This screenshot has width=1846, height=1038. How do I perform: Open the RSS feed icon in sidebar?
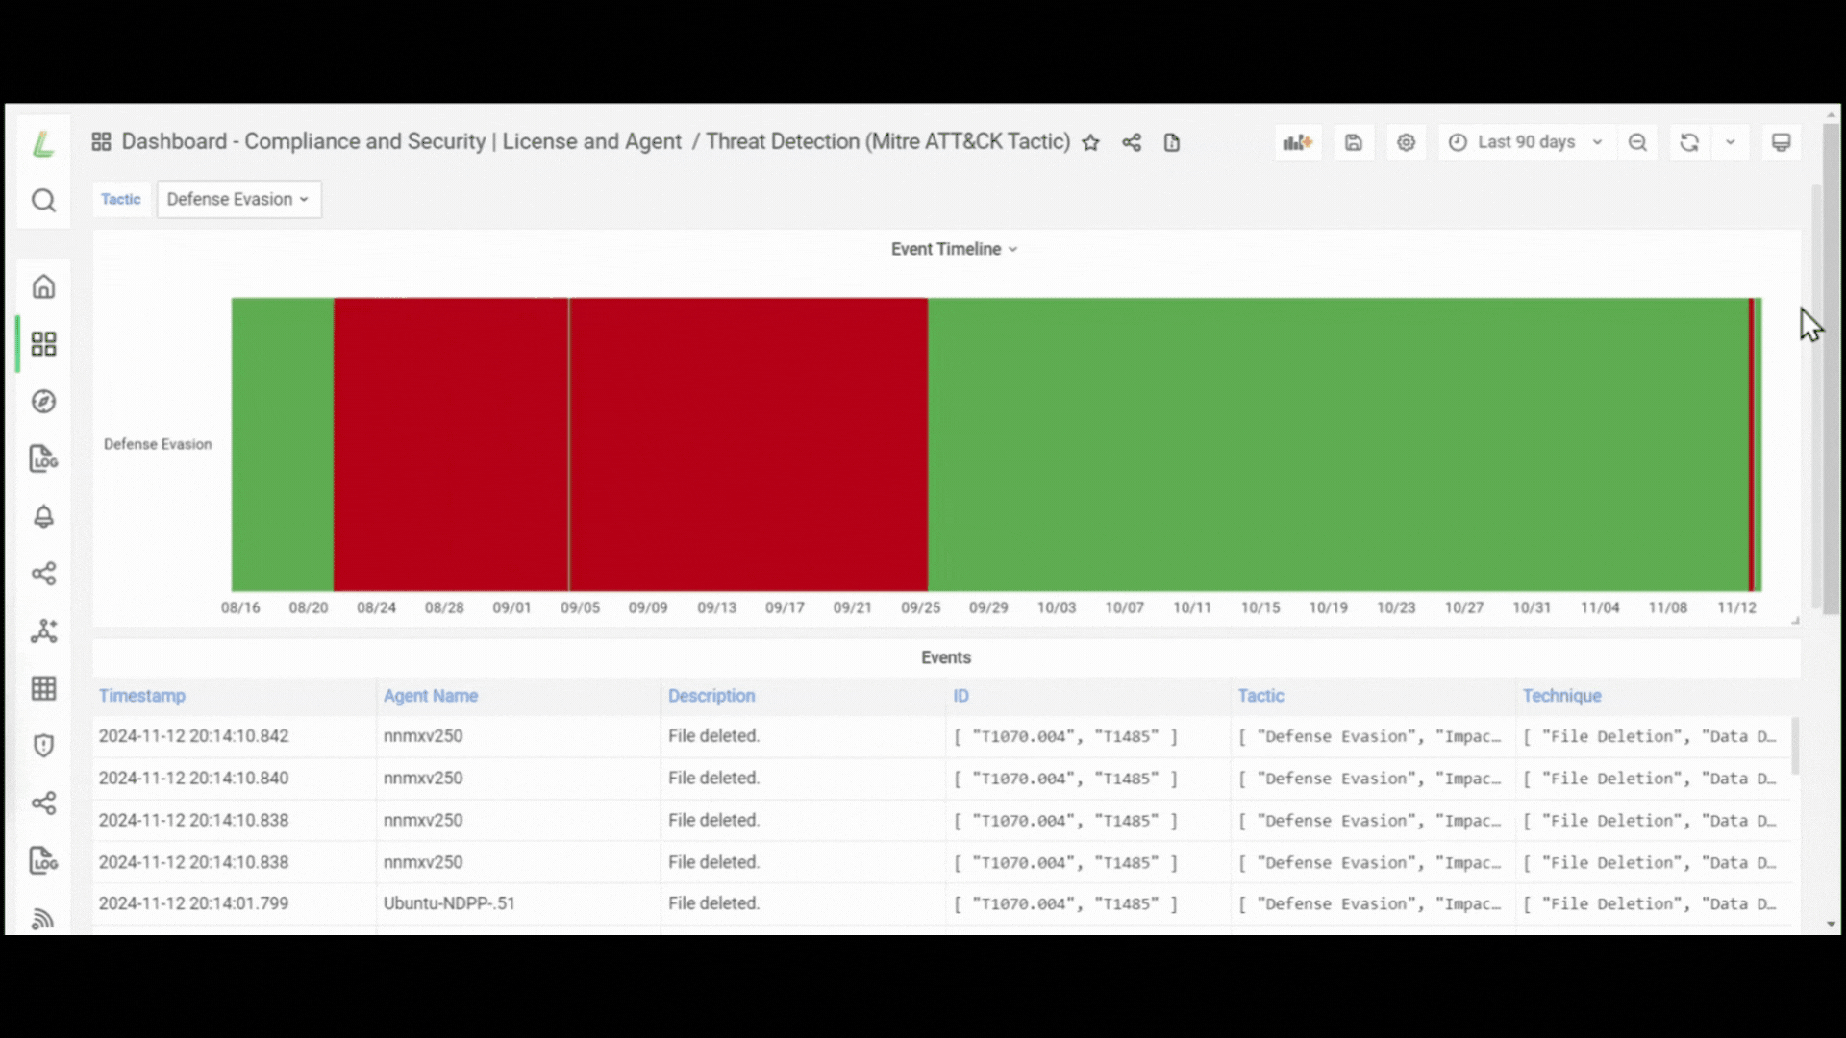pyautogui.click(x=43, y=919)
